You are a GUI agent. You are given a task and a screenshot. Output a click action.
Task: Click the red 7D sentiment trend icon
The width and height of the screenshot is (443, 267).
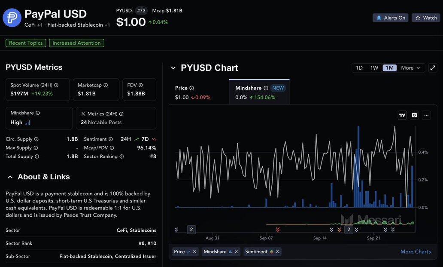coord(154,139)
